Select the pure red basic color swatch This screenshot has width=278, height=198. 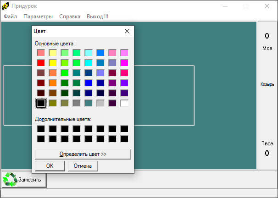click(41, 63)
